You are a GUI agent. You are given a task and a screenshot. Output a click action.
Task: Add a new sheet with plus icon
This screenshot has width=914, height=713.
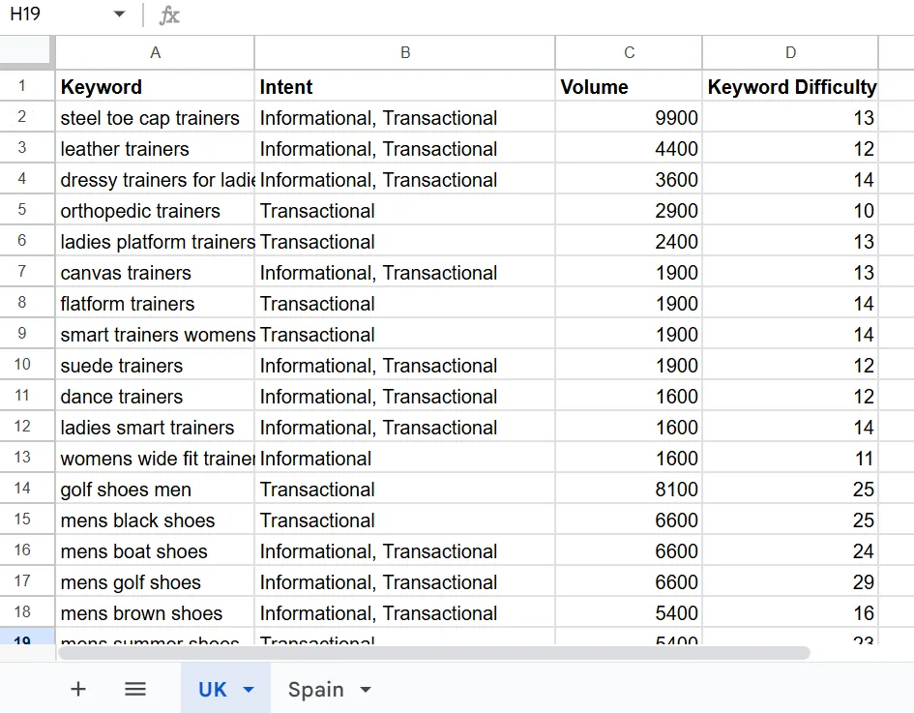[x=78, y=689]
